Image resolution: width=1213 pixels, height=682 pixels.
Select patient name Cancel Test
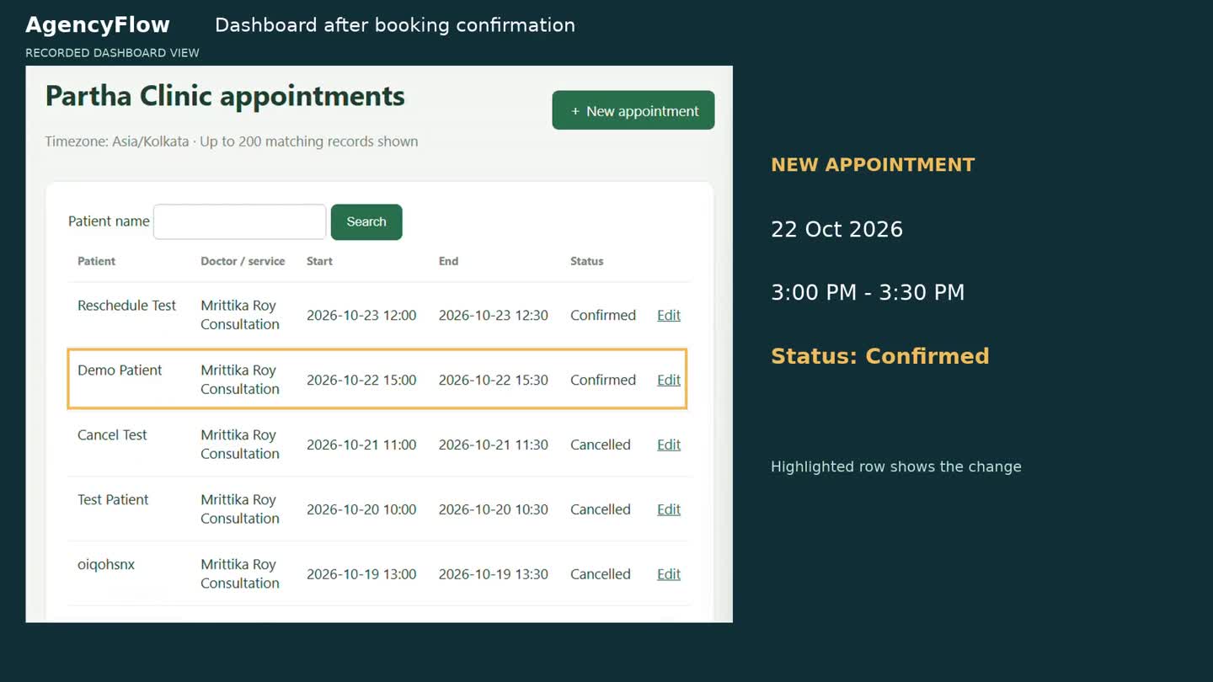(112, 435)
